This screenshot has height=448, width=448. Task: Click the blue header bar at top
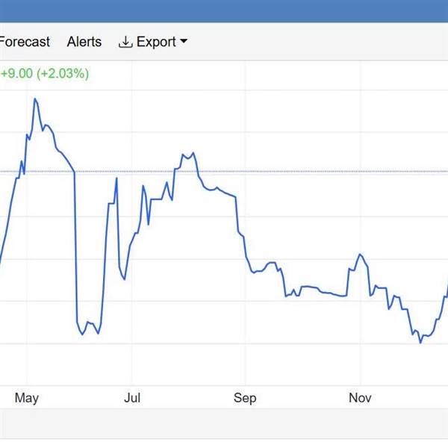224,10
